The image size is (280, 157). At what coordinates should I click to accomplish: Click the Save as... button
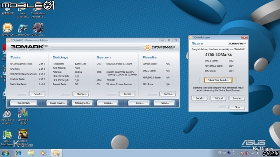coord(237,98)
